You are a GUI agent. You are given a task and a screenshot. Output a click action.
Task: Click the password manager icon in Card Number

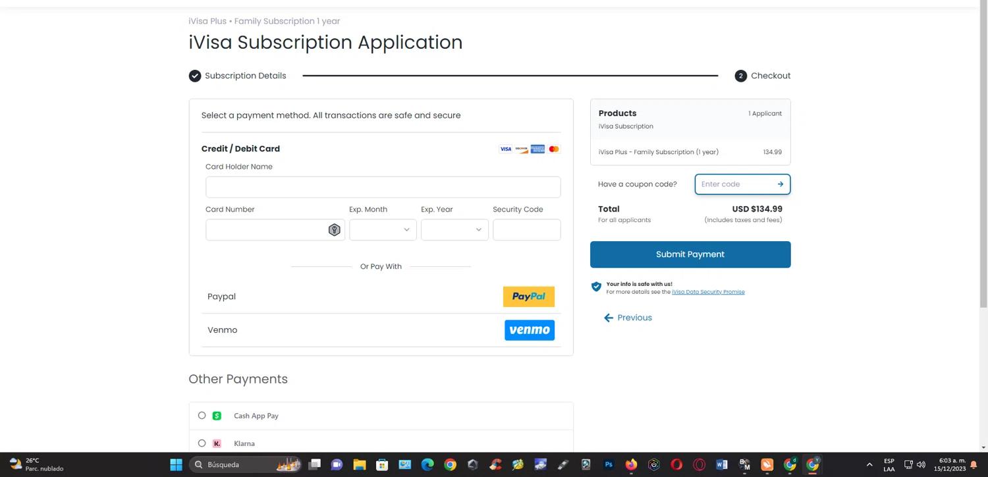(334, 230)
